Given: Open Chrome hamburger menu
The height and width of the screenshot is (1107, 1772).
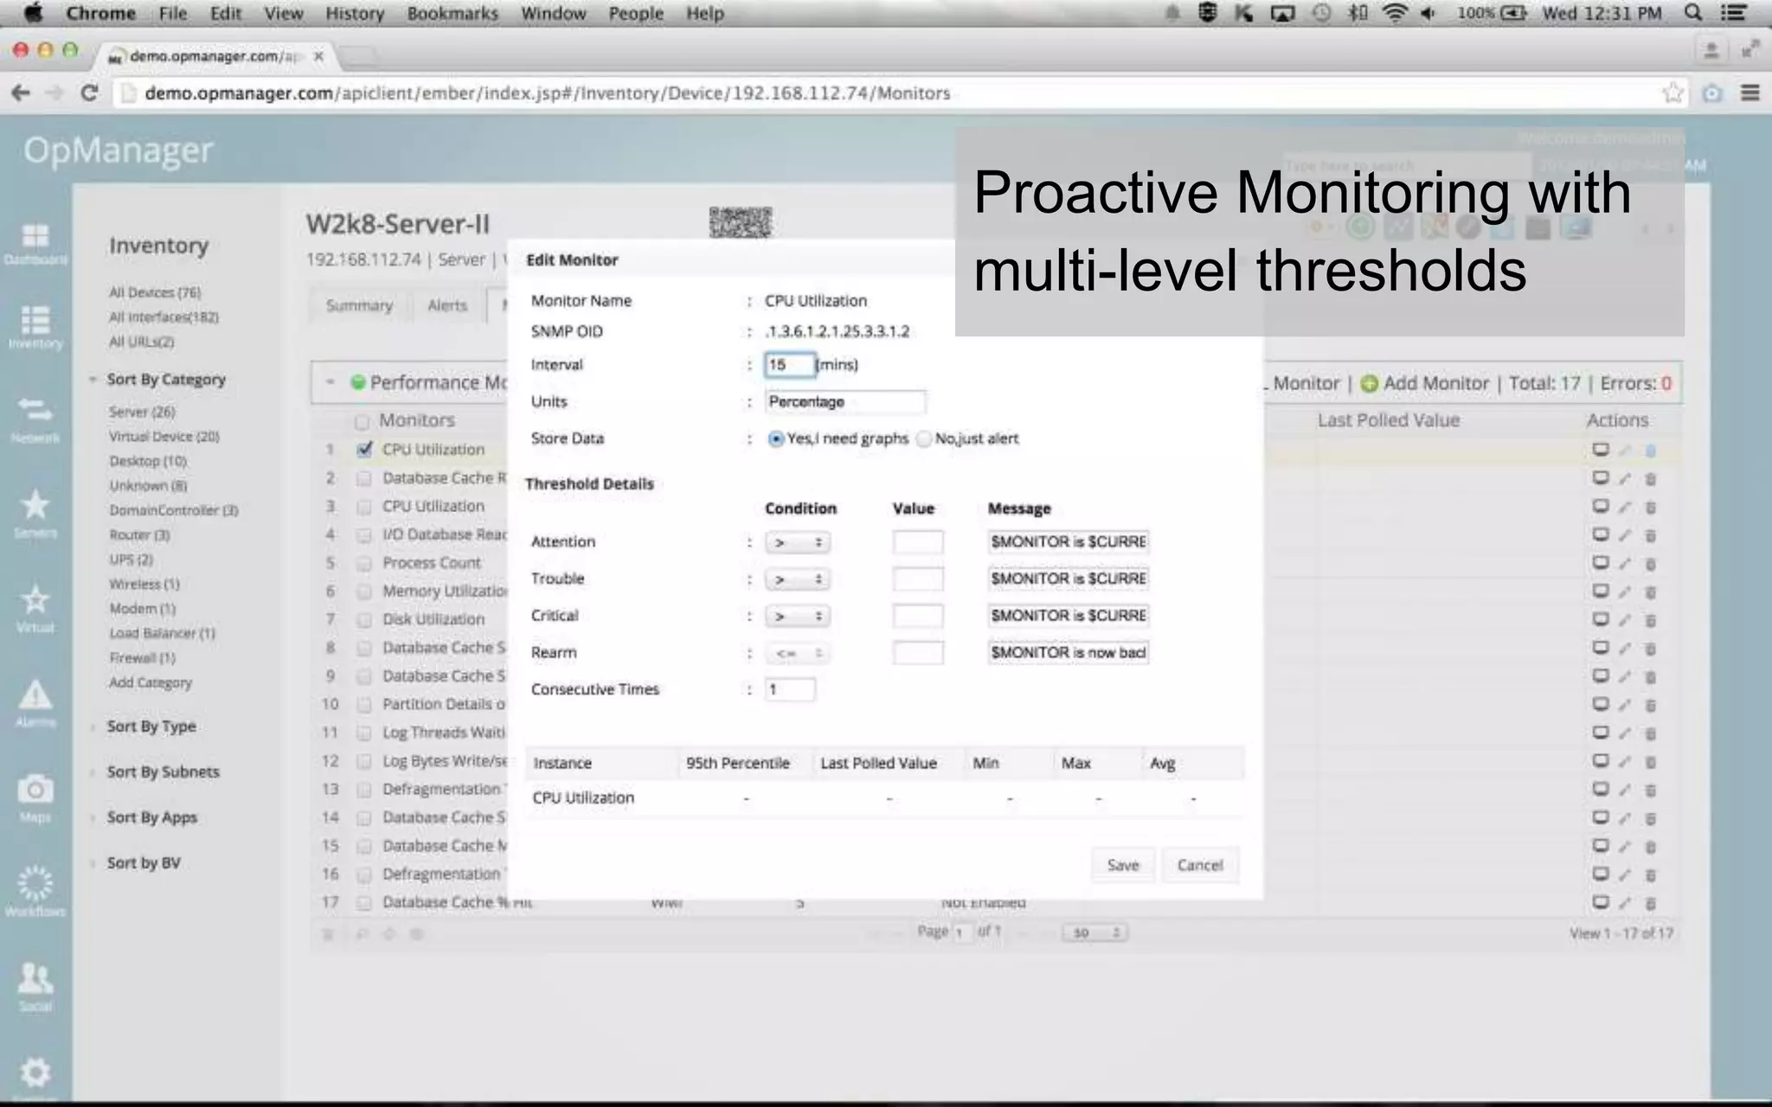Looking at the screenshot, I should [x=1750, y=93].
